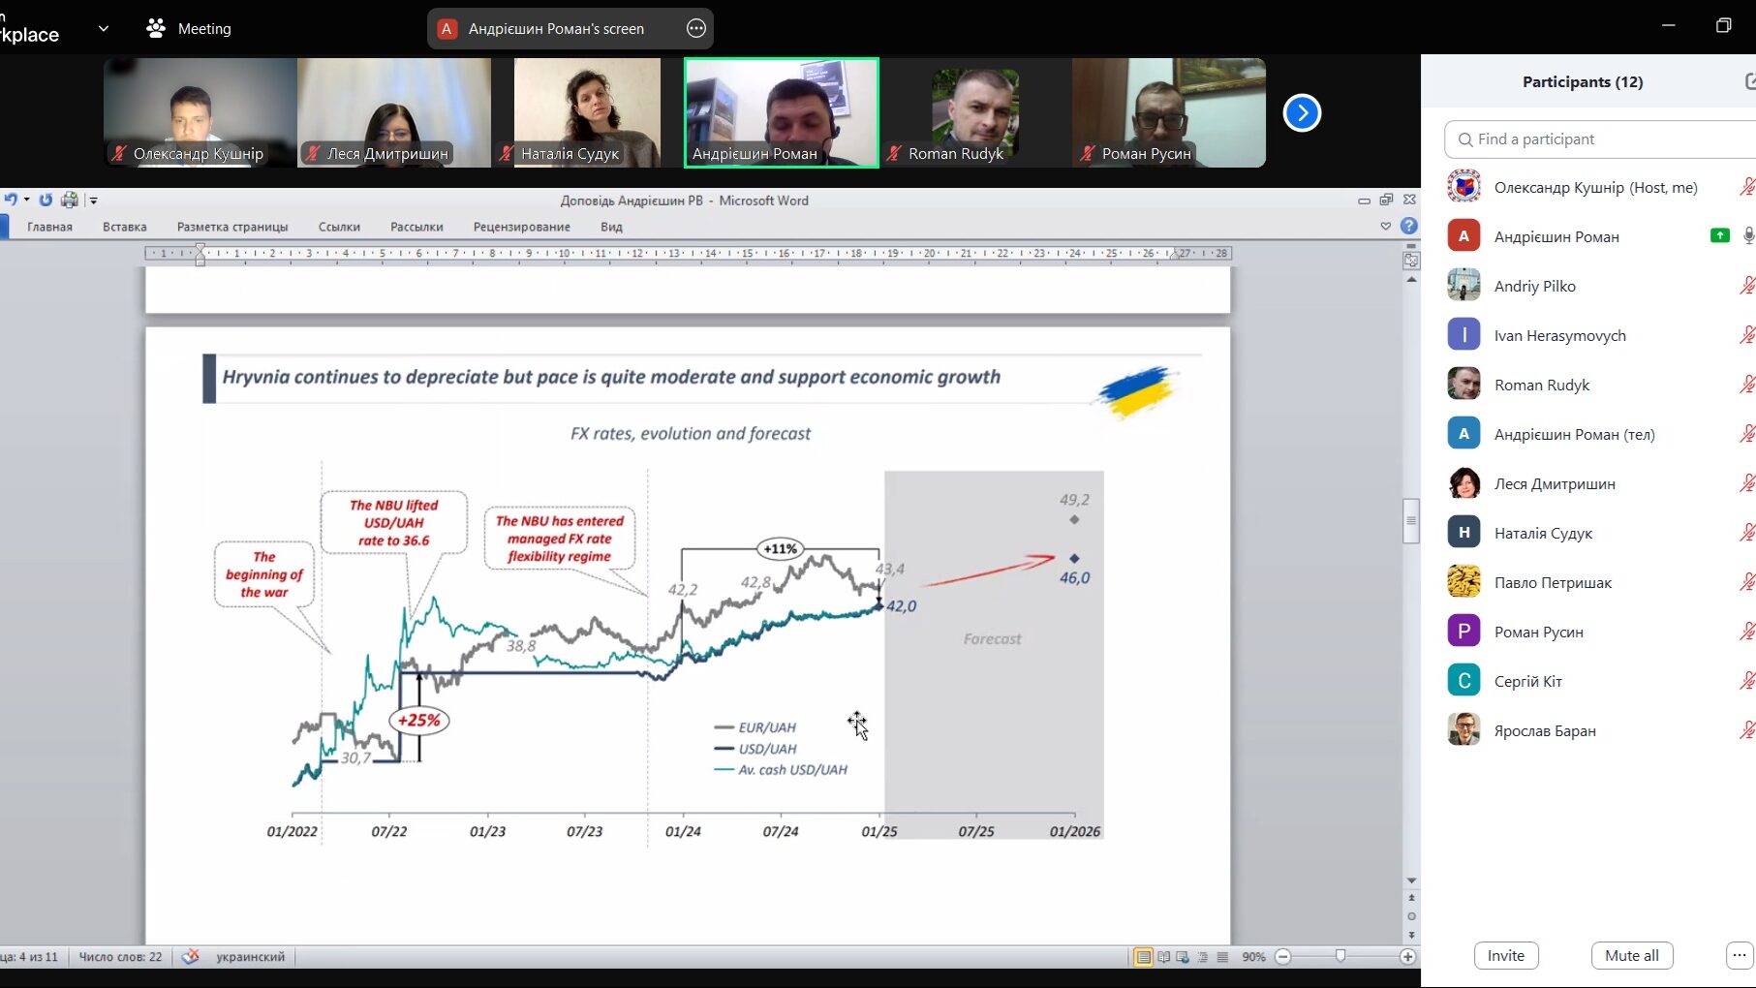This screenshot has height=988, width=1756.
Task: Open Word help question mark icon
Action: click(x=1409, y=226)
